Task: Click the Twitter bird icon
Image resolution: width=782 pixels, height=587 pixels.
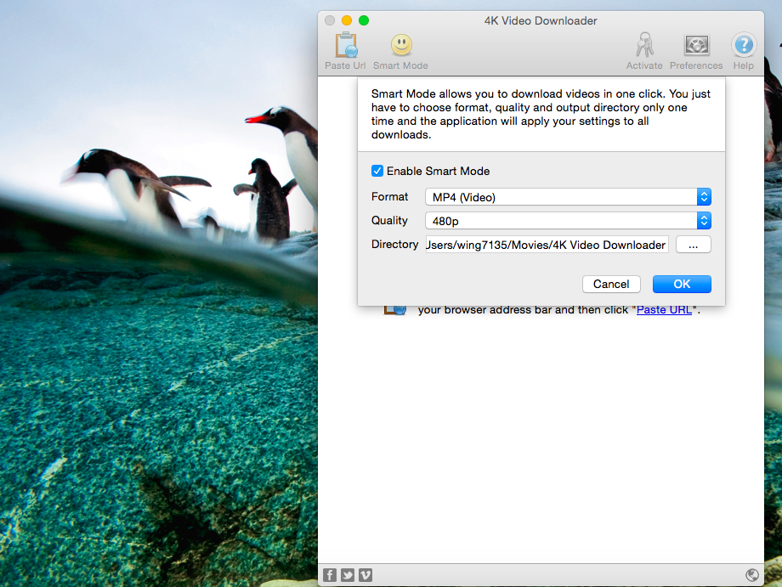Action: coord(348,574)
